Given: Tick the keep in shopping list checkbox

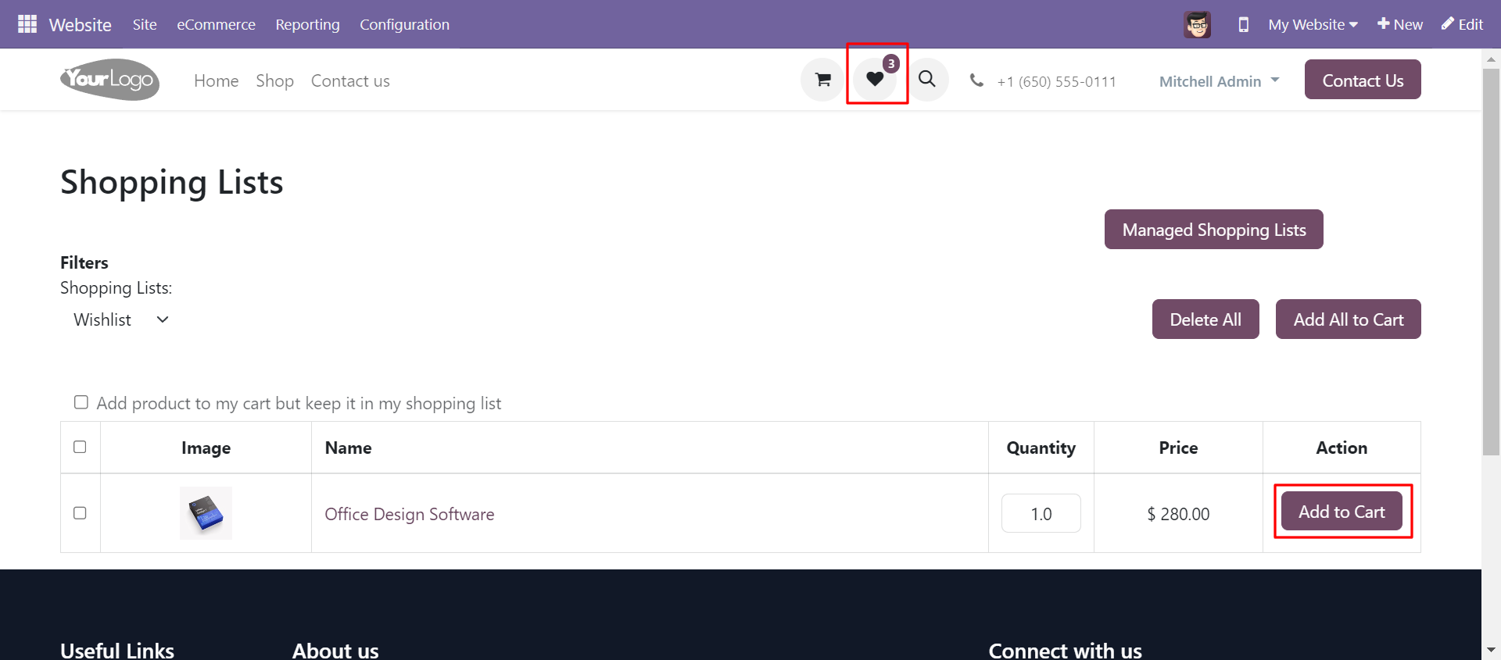Looking at the screenshot, I should (81, 402).
